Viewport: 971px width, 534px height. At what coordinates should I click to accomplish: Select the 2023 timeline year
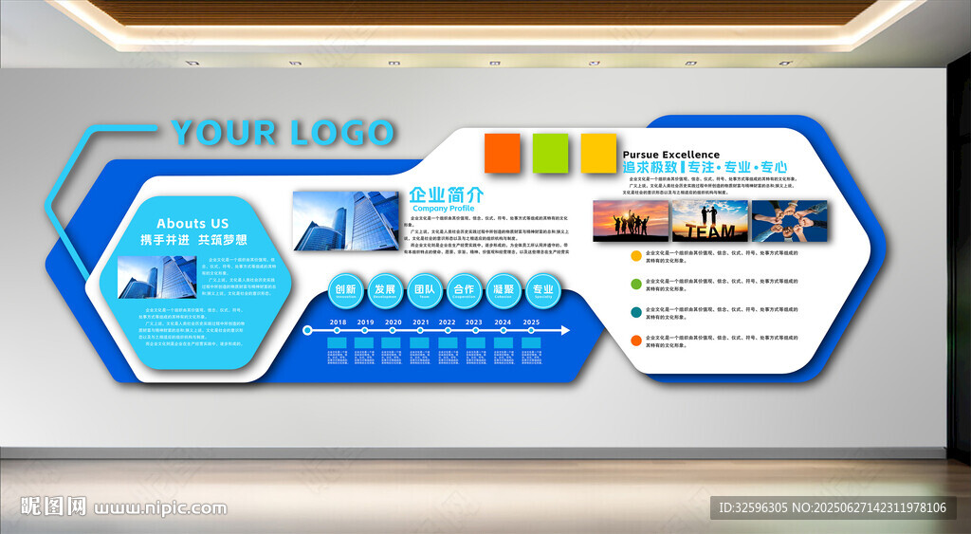pos(474,322)
